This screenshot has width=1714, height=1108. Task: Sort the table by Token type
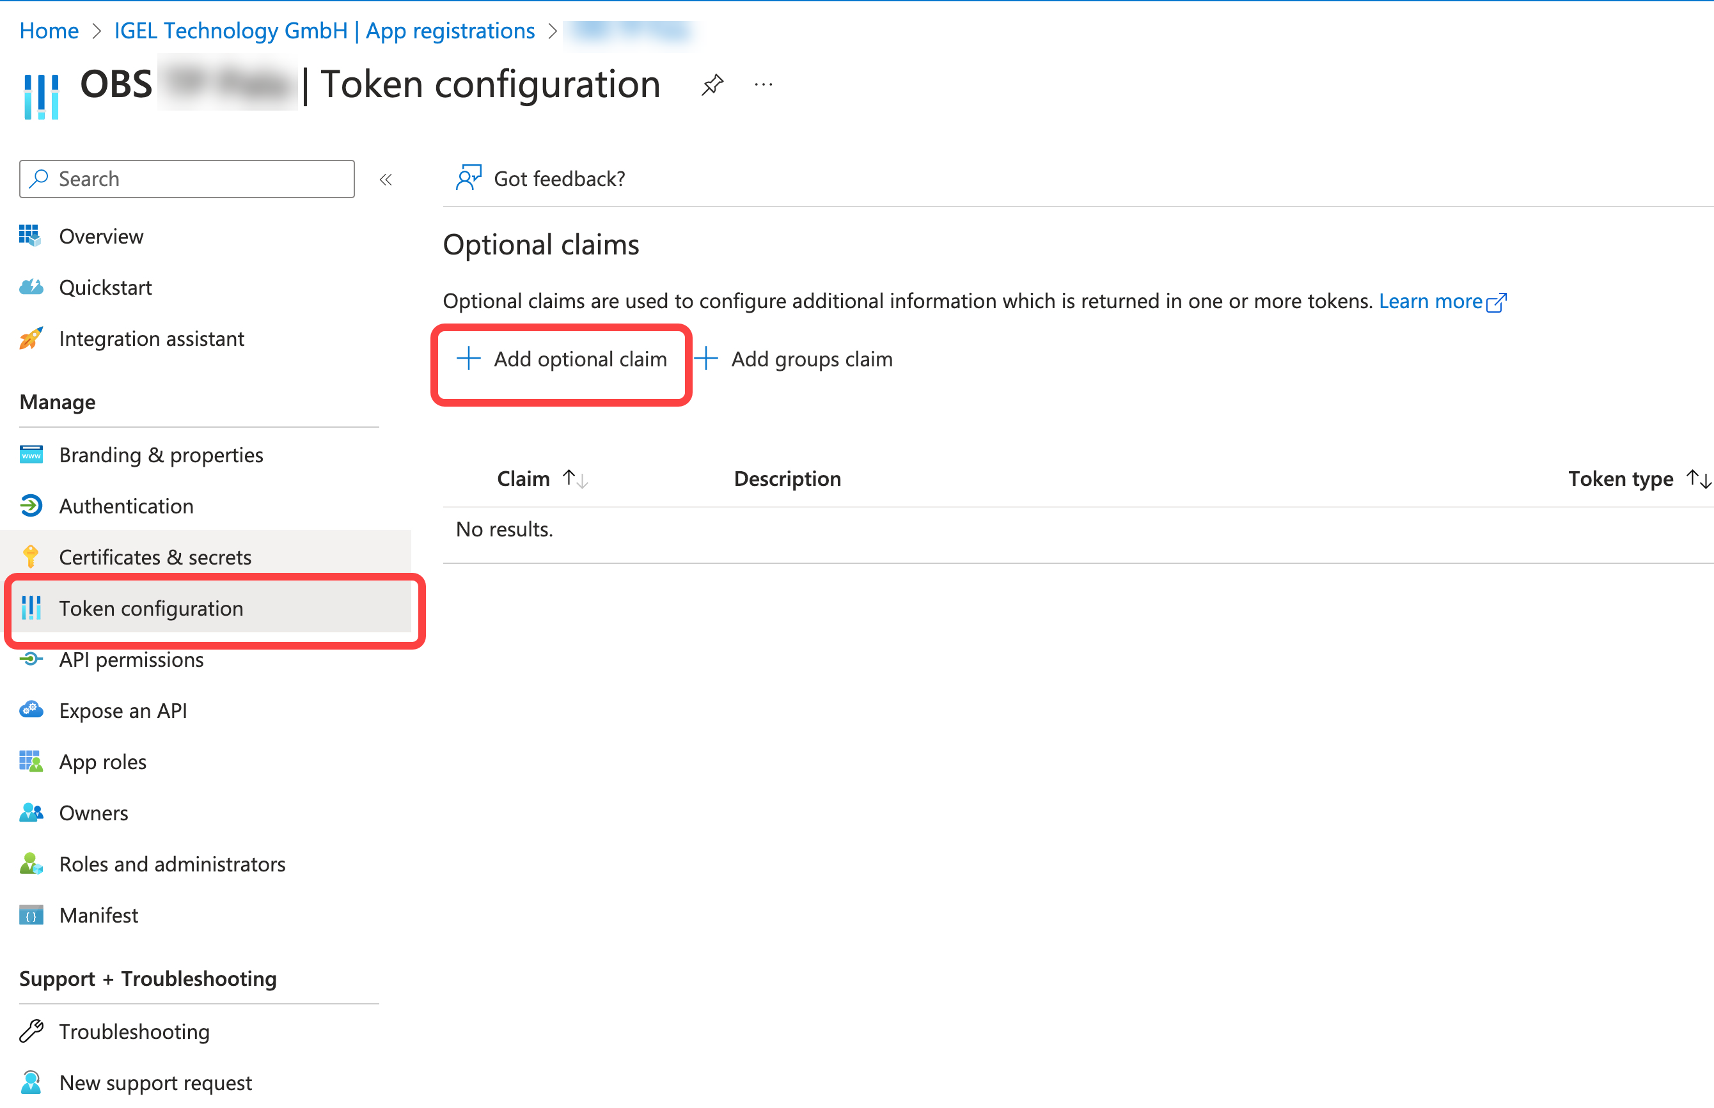(x=1698, y=478)
